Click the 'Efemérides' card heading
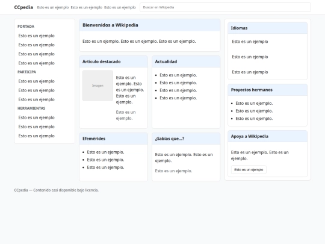325x244 pixels. (94, 139)
